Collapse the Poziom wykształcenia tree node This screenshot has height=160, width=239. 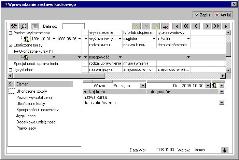(10, 33)
